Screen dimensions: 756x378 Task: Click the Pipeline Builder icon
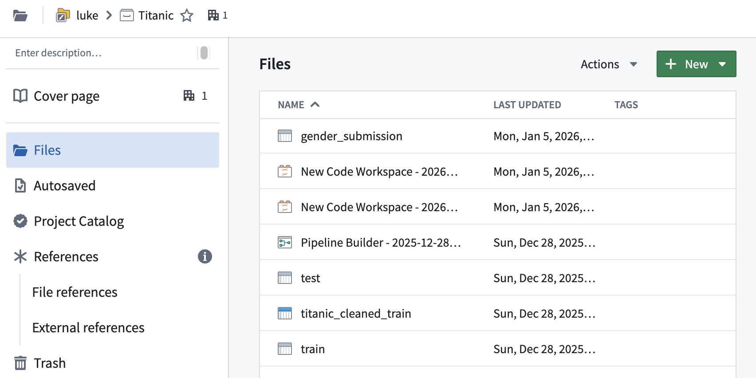coord(285,242)
